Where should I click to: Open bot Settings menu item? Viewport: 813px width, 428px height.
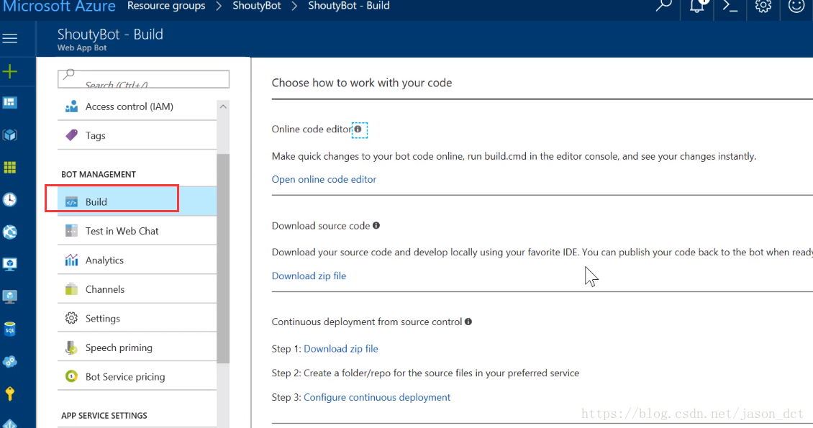tap(137, 318)
